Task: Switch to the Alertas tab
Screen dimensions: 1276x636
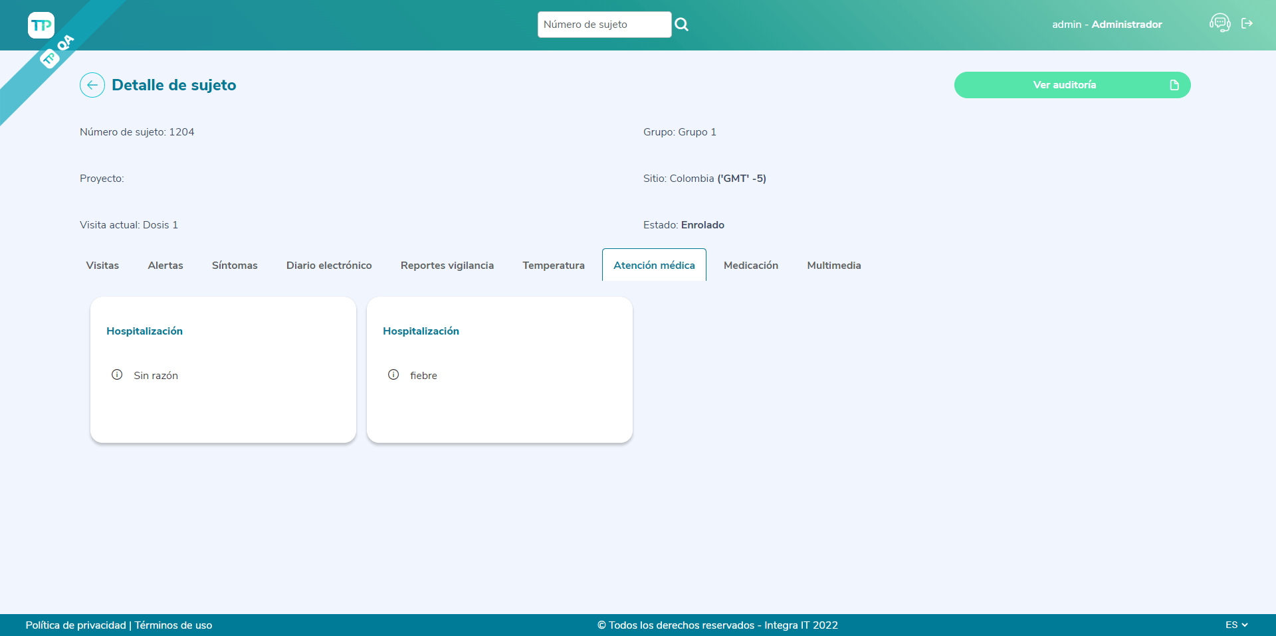Action: click(165, 265)
